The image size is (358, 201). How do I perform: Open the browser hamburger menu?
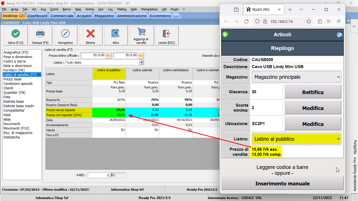[x=339, y=21]
